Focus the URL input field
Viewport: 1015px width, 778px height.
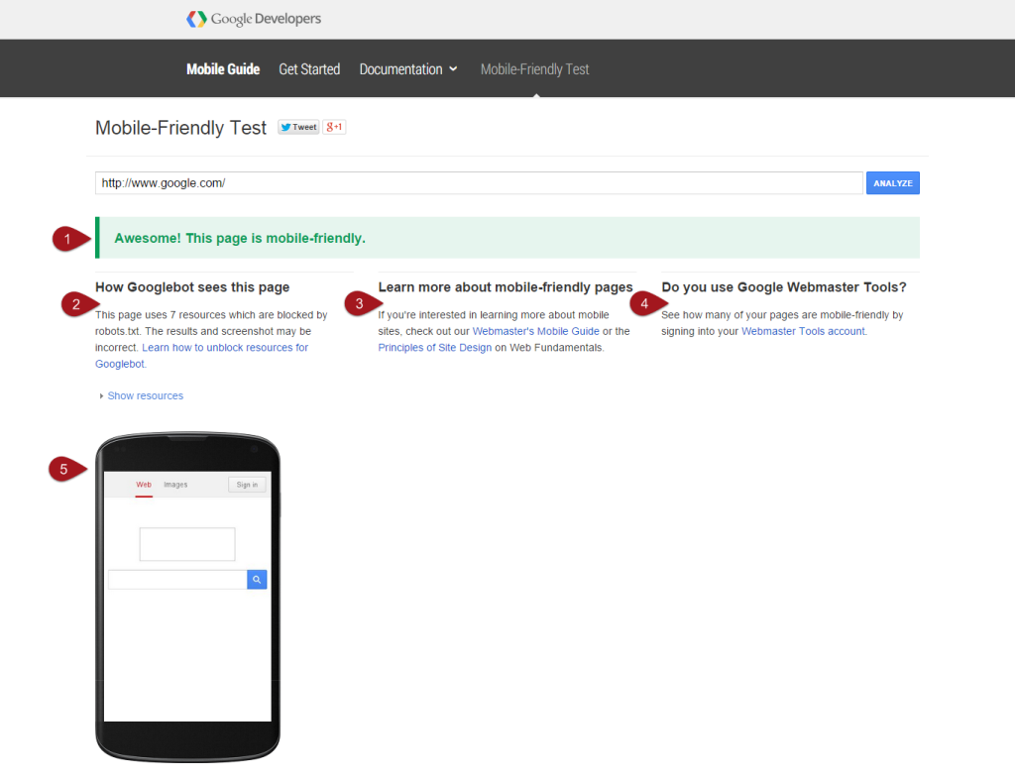479,183
